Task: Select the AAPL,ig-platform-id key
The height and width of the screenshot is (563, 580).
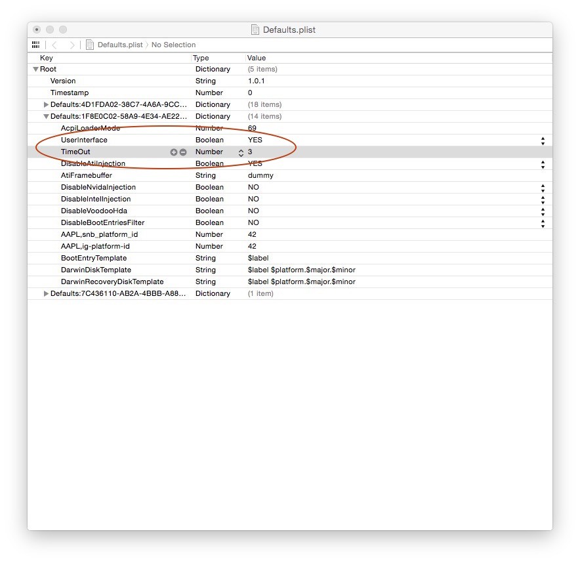Action: 95,247
